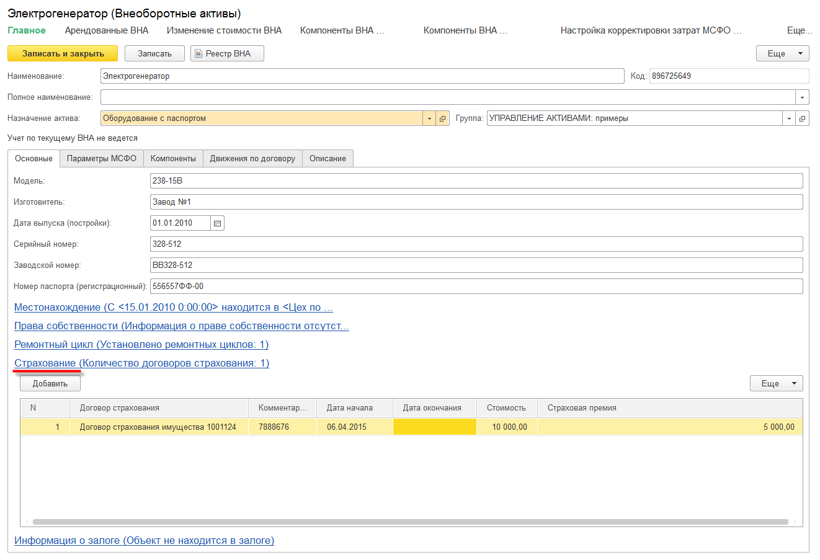Select empty Дата окончания cell in row 1
Screen dimensions: 820x560
(434, 427)
